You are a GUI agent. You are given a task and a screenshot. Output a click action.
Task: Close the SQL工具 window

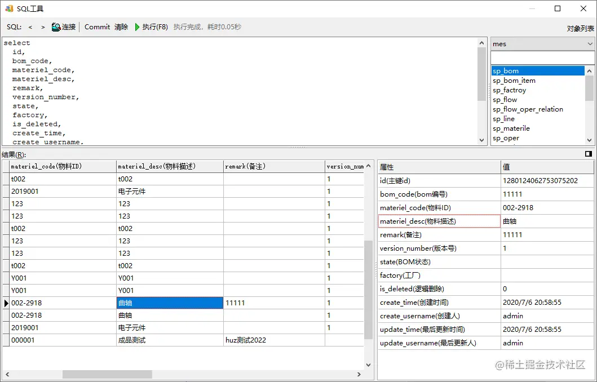tap(583, 8)
